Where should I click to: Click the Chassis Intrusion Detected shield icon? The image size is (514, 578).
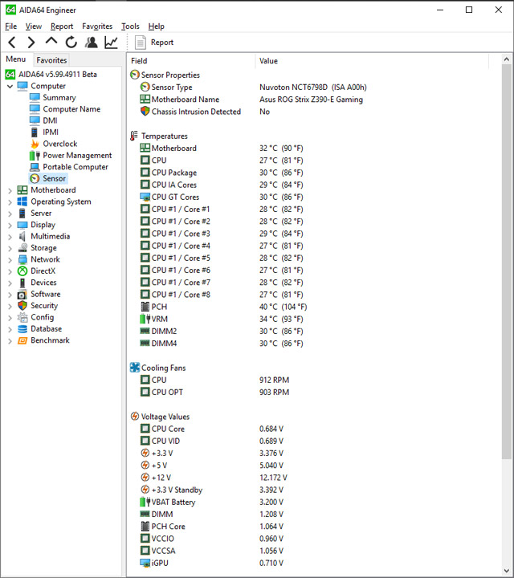click(145, 112)
